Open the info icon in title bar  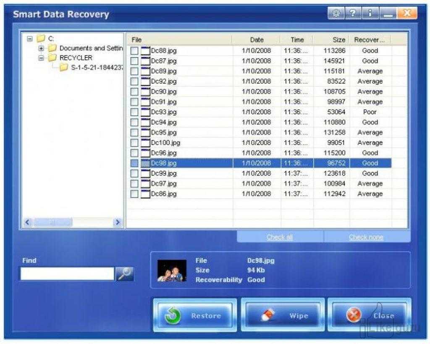point(370,13)
